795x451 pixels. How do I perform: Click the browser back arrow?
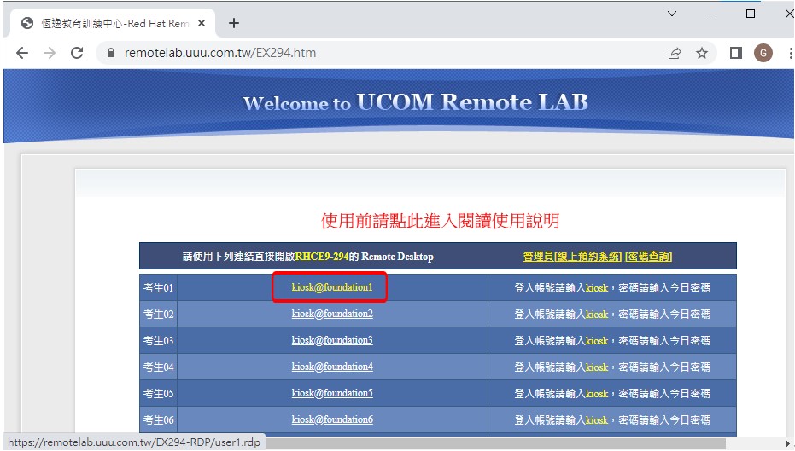coord(22,53)
